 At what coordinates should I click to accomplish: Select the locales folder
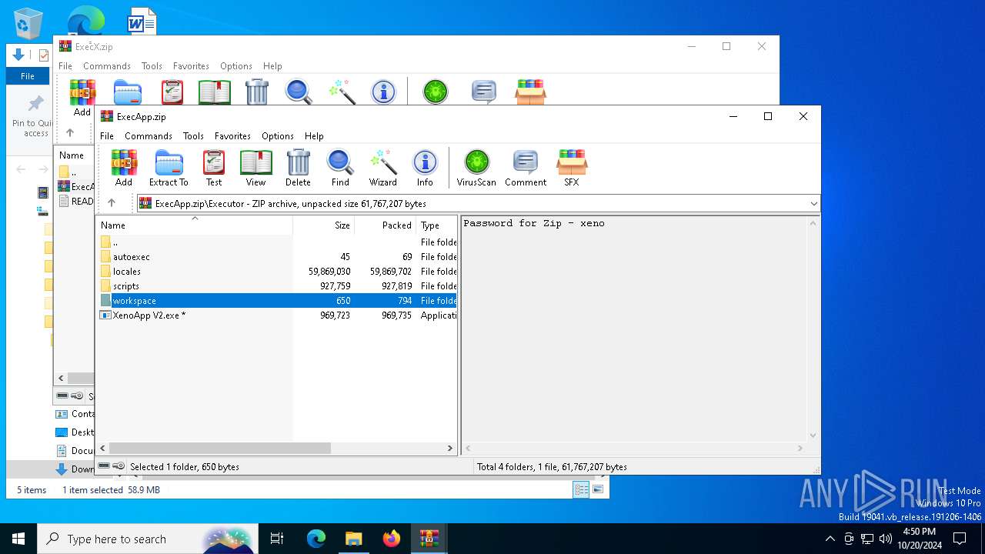click(x=277, y=272)
